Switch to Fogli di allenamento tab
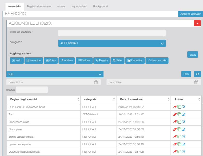The height and width of the screenshot is (156, 203). (39, 6)
